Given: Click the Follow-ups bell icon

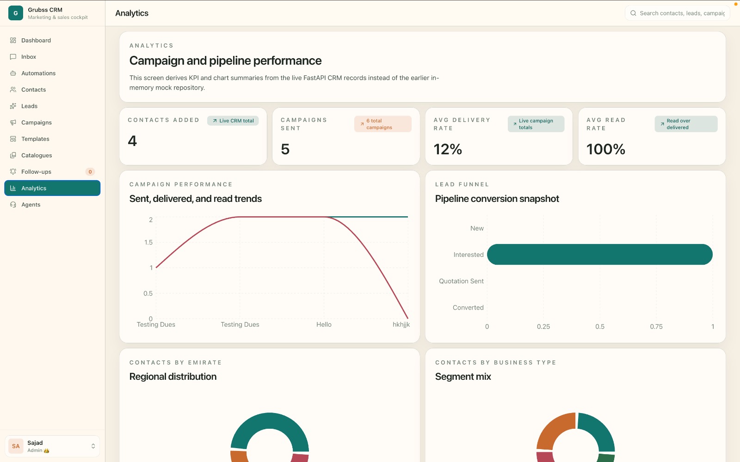Looking at the screenshot, I should coord(13,171).
